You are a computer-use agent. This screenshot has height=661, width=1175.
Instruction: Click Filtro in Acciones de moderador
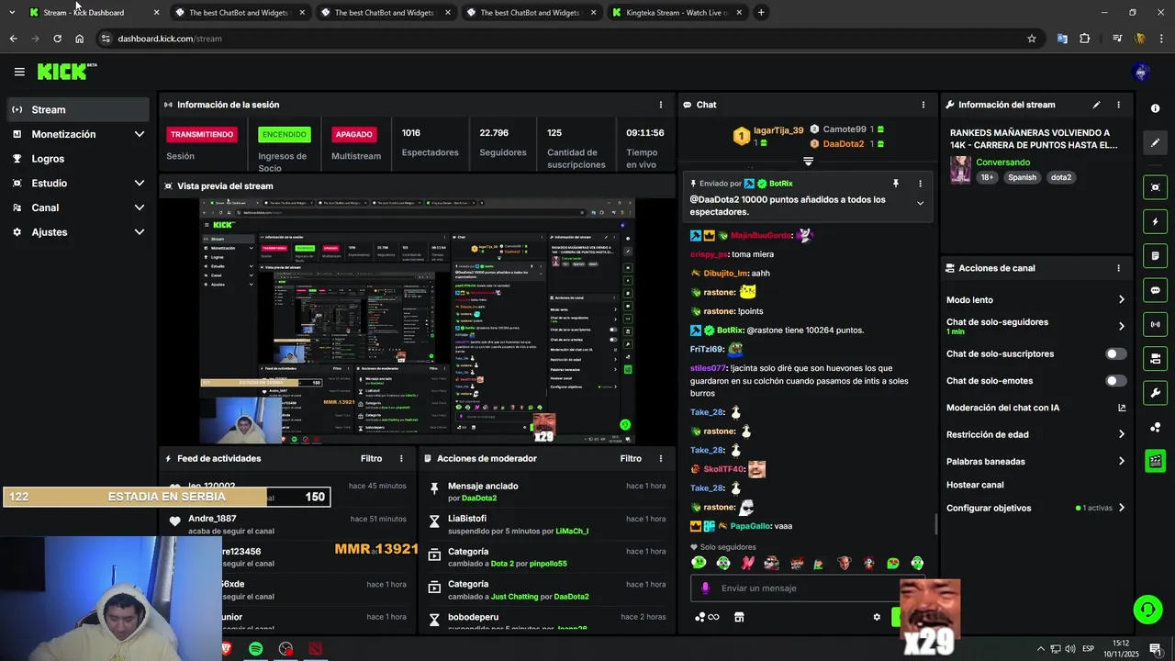pyautogui.click(x=631, y=458)
